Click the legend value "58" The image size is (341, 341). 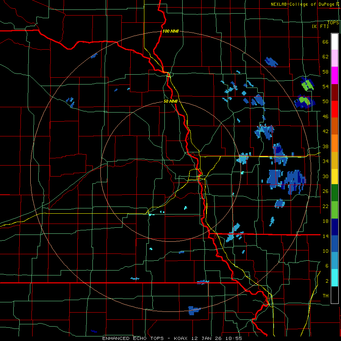325,72
